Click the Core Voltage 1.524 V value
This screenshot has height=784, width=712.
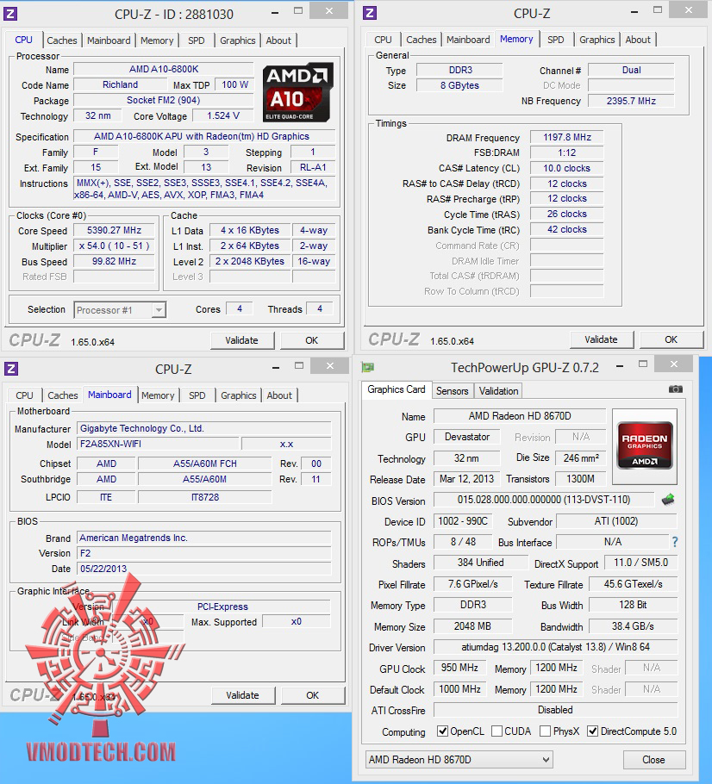click(x=223, y=115)
